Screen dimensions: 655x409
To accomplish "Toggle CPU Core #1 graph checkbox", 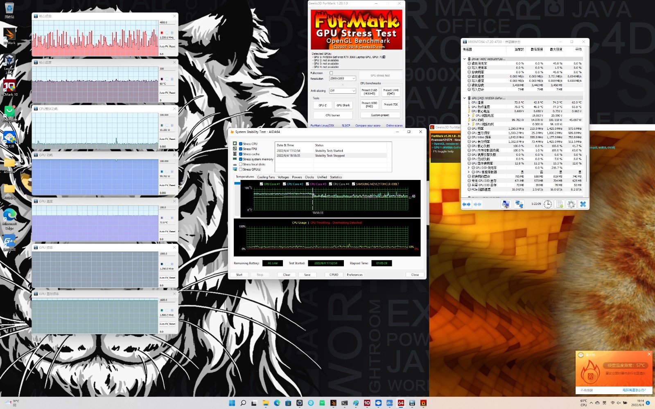I will (x=262, y=184).
